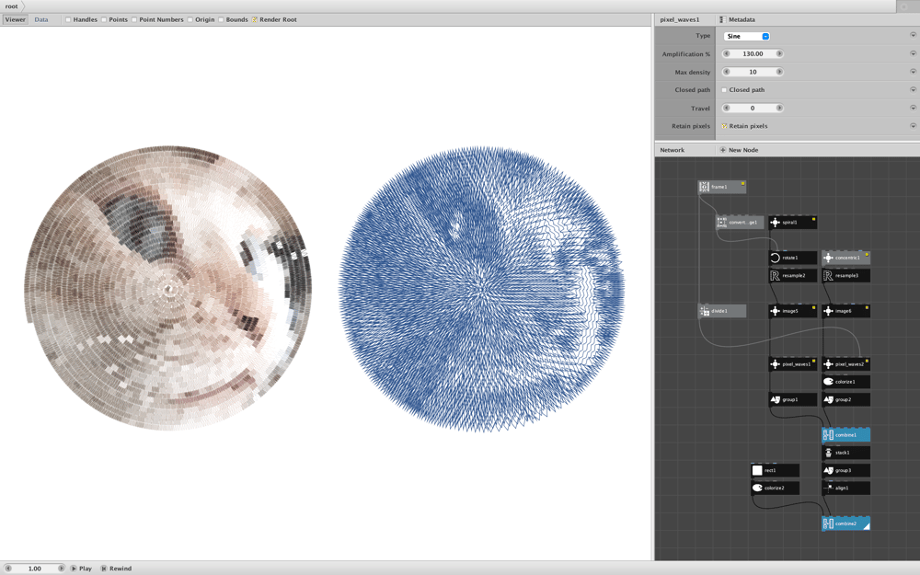
Task: Increase the Travel value
Action: click(x=779, y=108)
